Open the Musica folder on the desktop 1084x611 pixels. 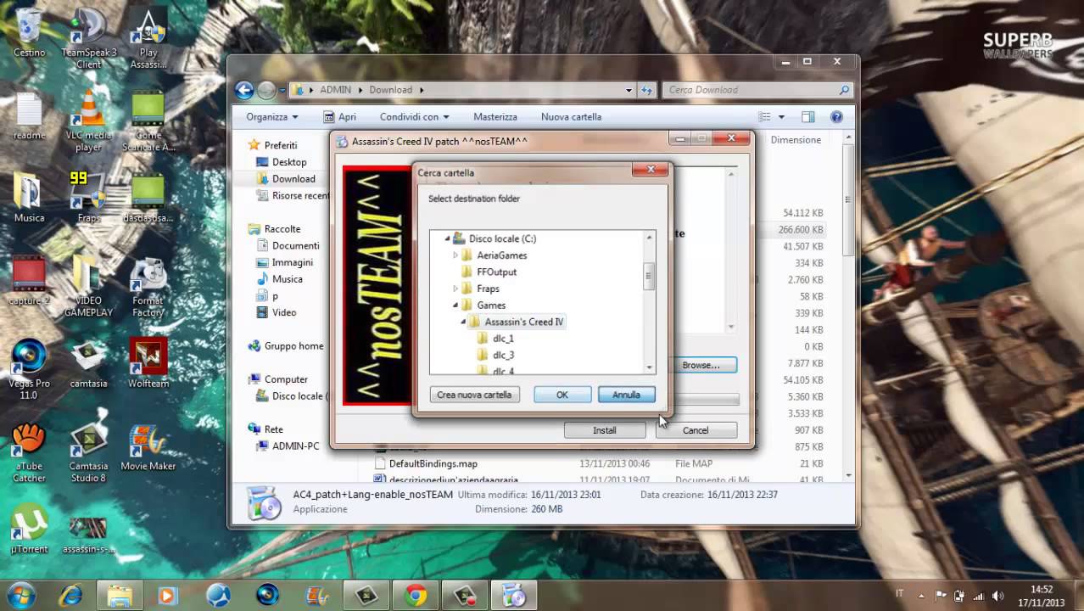(29, 199)
